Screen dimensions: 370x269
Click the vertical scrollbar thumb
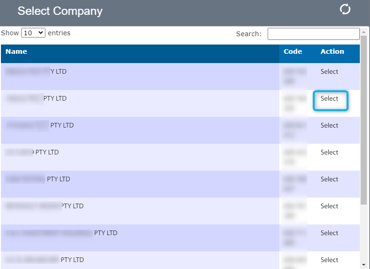pyautogui.click(x=364, y=120)
